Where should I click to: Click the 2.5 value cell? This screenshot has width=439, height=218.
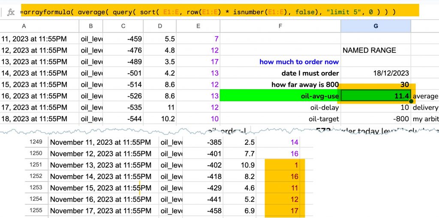pyautogui.click(x=240, y=142)
